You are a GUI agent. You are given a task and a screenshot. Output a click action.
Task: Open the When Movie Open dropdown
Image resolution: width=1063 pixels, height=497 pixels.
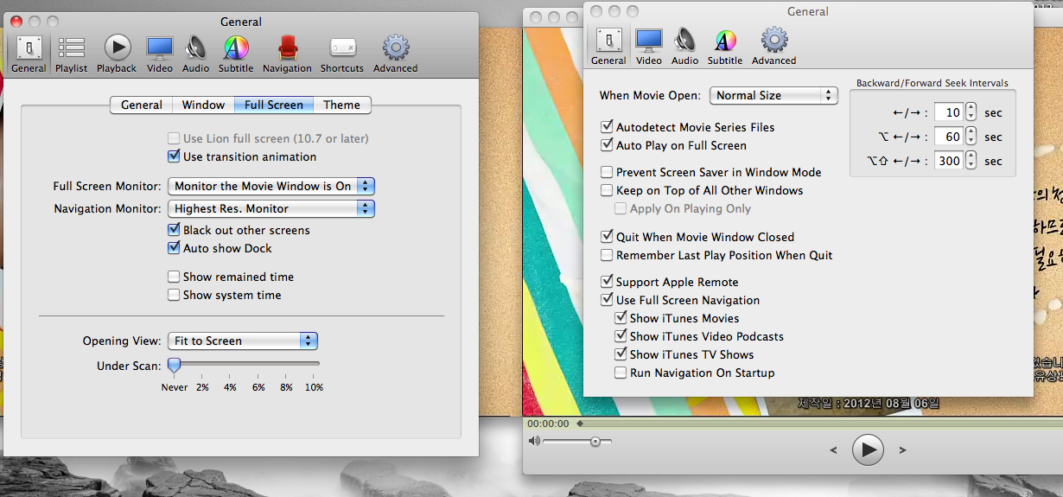pos(773,95)
